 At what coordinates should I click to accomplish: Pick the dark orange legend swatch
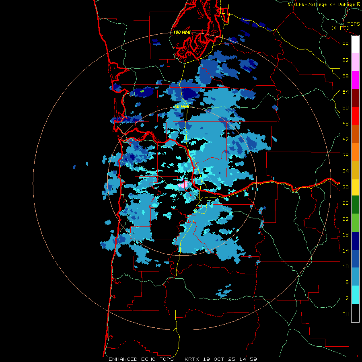pos(355,134)
